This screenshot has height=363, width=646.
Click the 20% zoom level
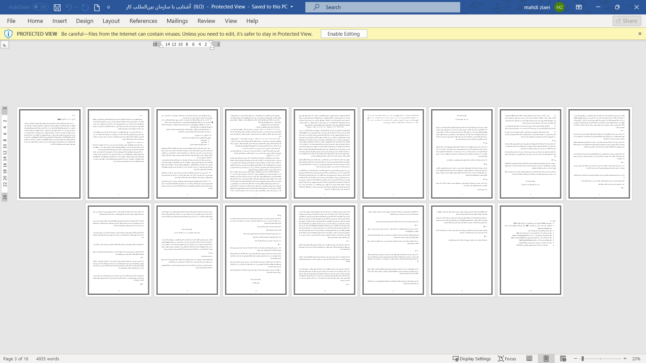coord(636,359)
